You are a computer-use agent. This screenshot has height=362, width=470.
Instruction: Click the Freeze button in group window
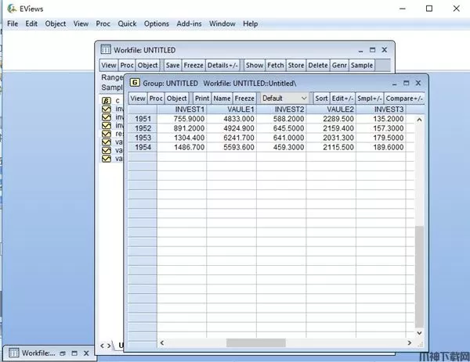tap(244, 99)
